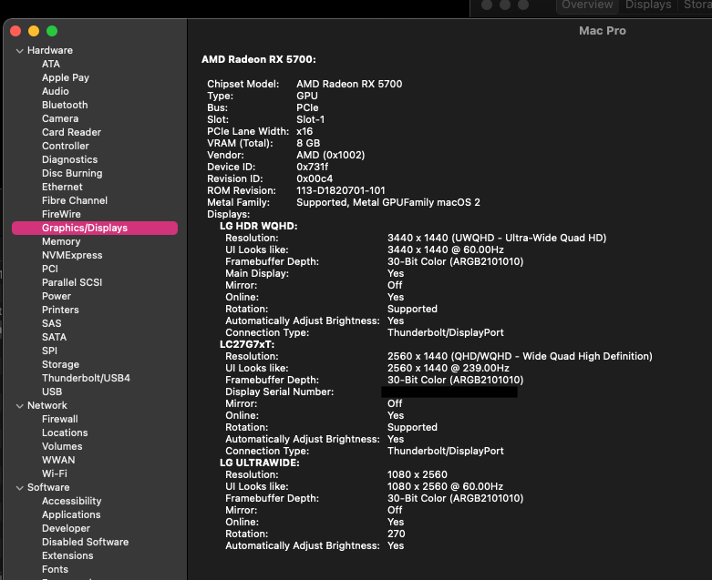Image resolution: width=712 pixels, height=580 pixels.
Task: Click the Mac Pro window title
Action: 602,31
